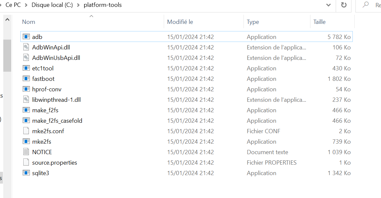381x198 pixels.
Task: Click the AdbWinApi.dll file icon
Action: click(26, 47)
